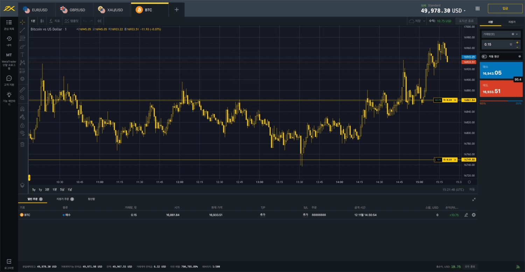This screenshot has width=525, height=272.
Task: Select the forecast and measurement tool
Action: coord(22,71)
